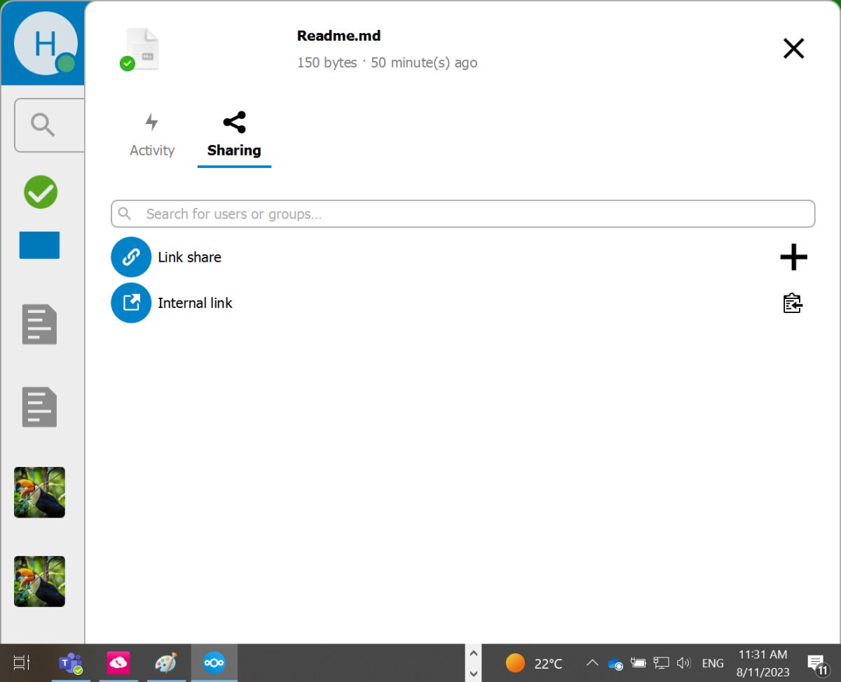Click the sidebar search box
Image resolution: width=841 pixels, height=682 pixels.
coord(49,125)
